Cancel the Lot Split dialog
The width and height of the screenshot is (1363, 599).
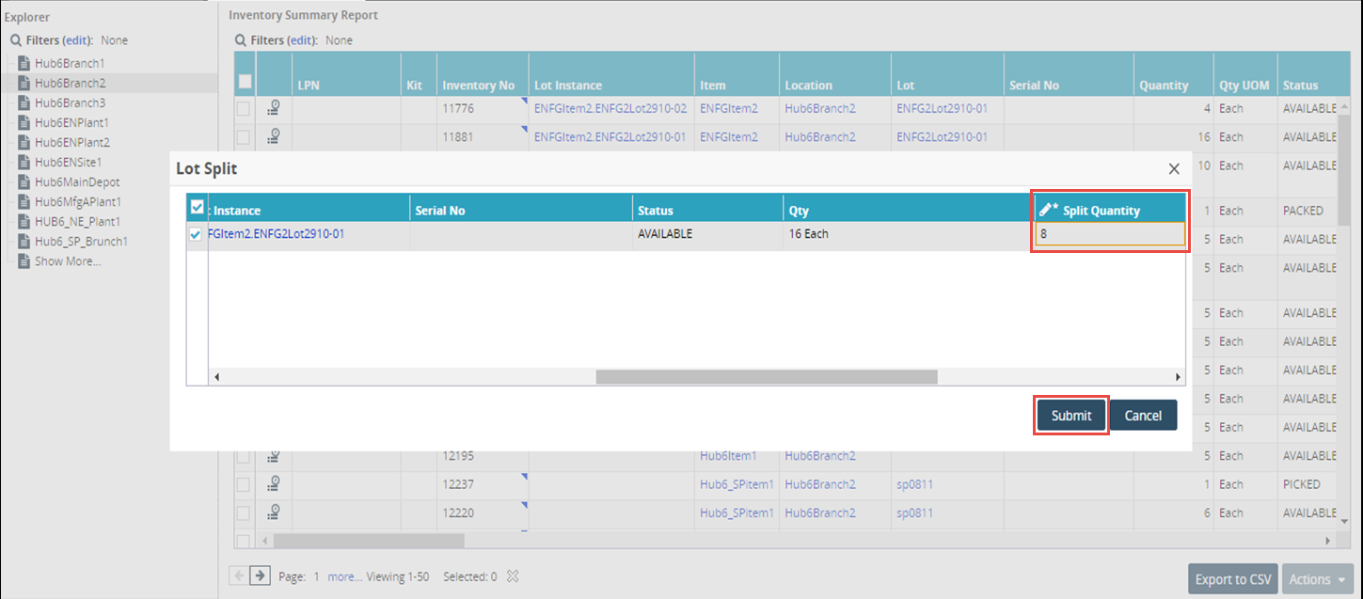(x=1143, y=416)
